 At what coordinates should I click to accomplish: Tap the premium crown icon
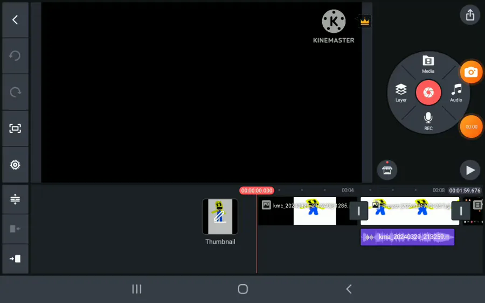(x=365, y=22)
